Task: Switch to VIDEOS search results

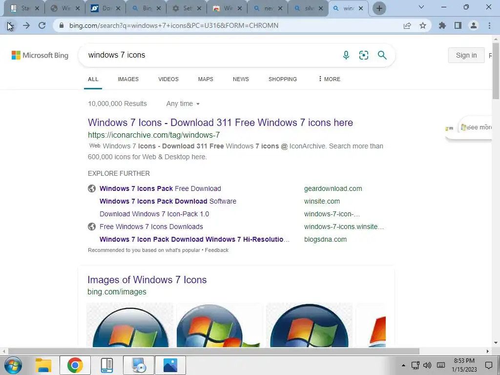Action: coord(168,79)
